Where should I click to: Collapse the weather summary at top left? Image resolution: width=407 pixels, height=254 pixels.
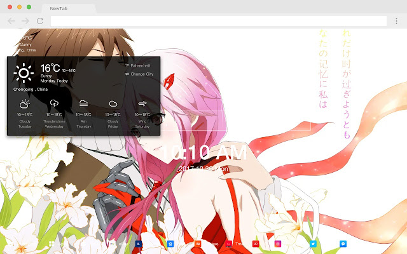pyautogui.click(x=25, y=44)
